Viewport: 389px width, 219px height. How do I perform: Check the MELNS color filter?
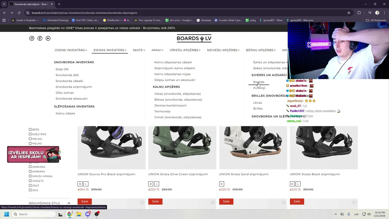(30, 143)
